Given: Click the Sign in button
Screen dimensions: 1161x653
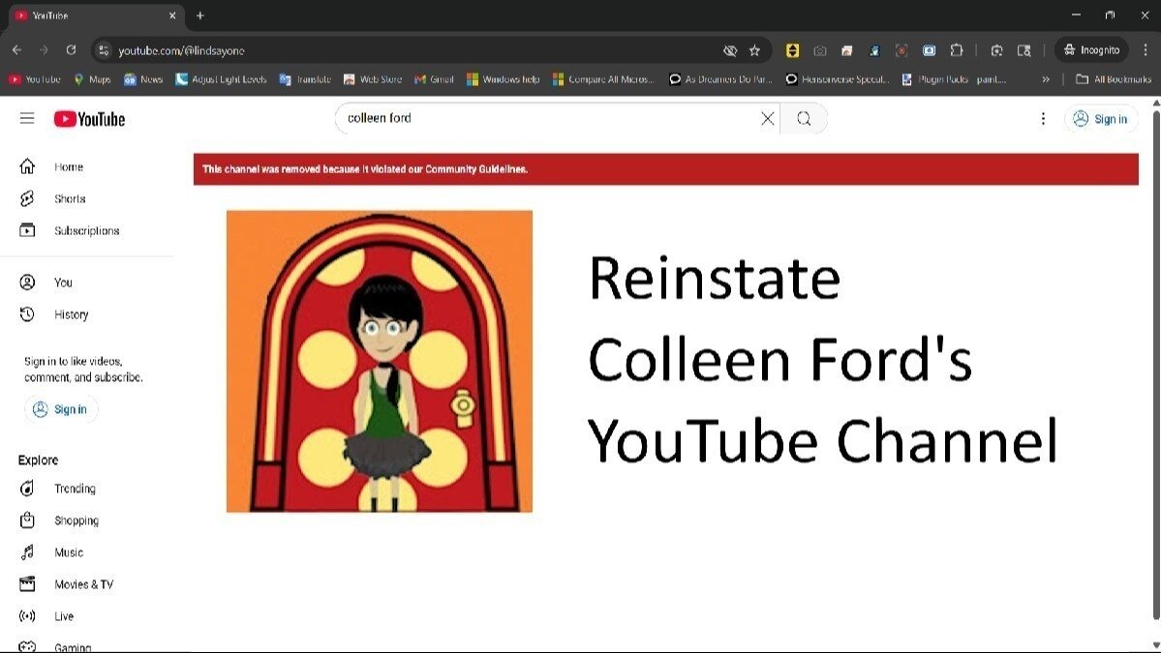Looking at the screenshot, I should tap(1100, 118).
